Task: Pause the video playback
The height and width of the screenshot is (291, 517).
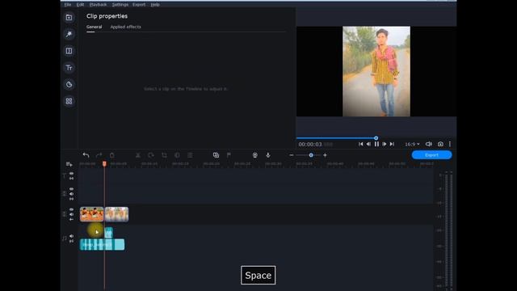Action: (x=376, y=144)
